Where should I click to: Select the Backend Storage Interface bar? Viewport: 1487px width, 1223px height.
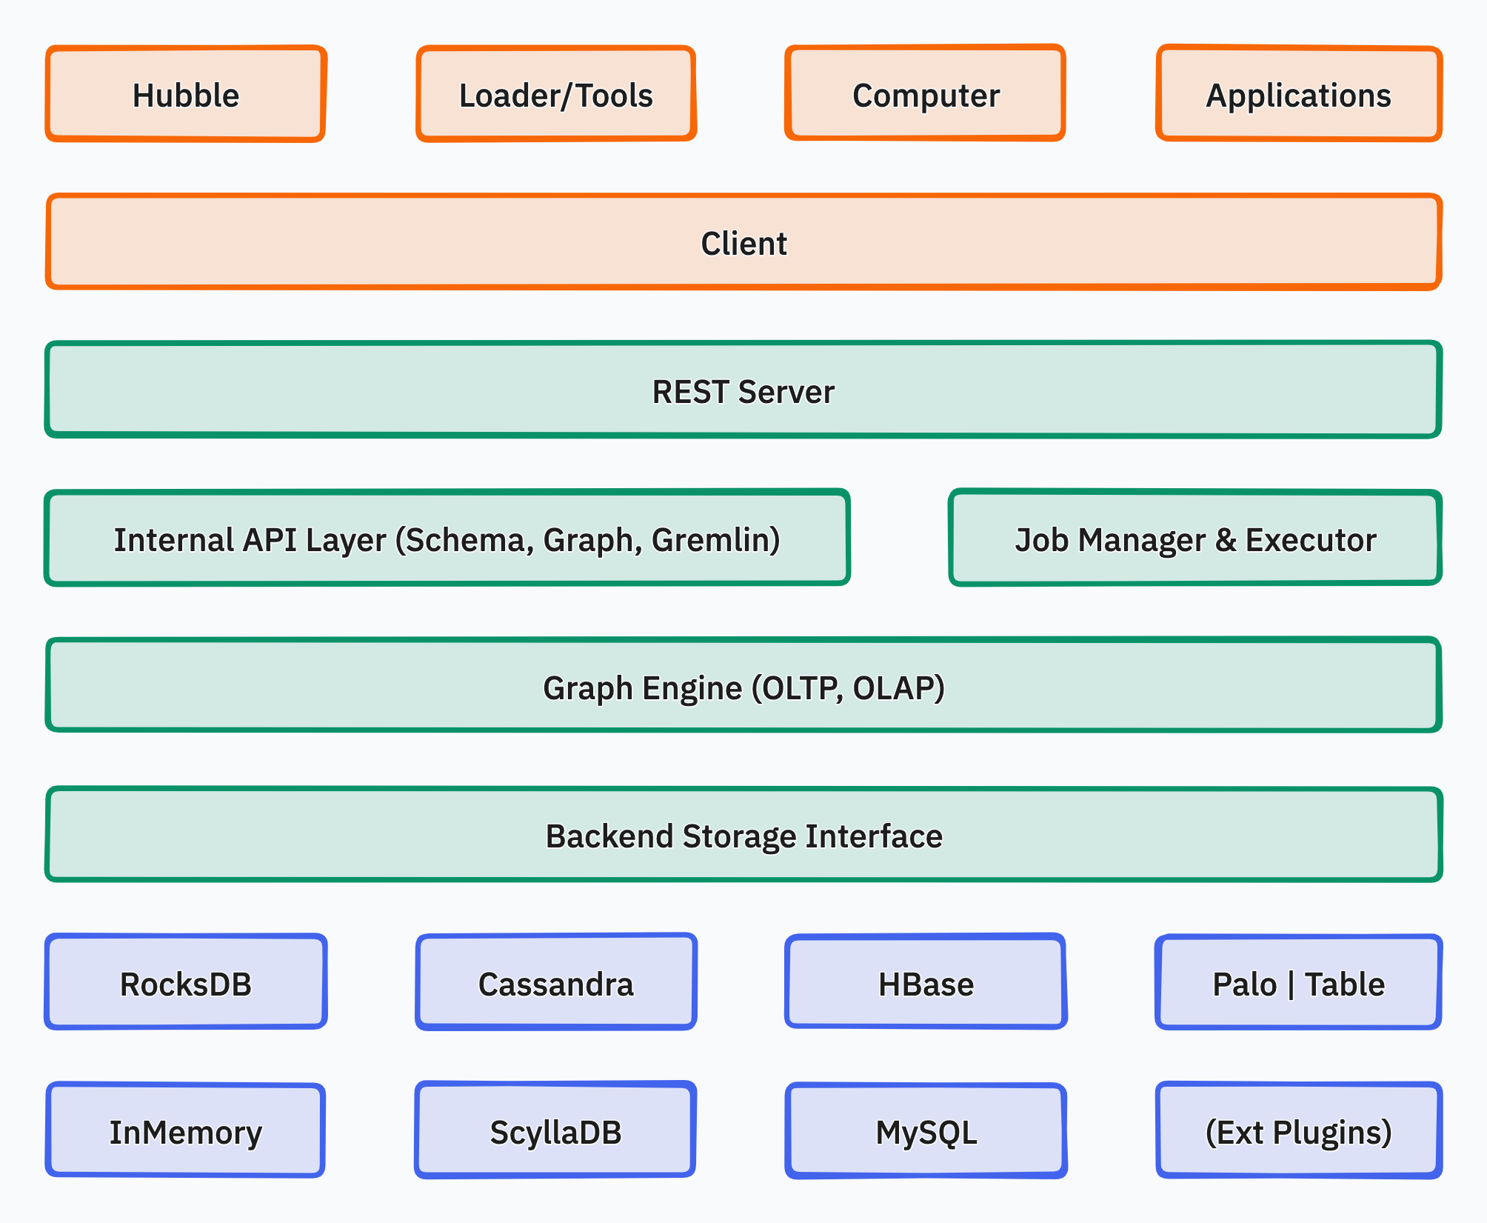click(x=743, y=835)
